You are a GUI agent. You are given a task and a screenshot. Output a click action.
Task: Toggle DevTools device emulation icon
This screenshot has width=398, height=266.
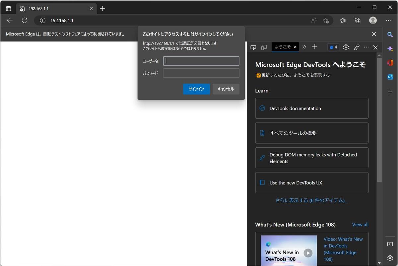pyautogui.click(x=264, y=47)
